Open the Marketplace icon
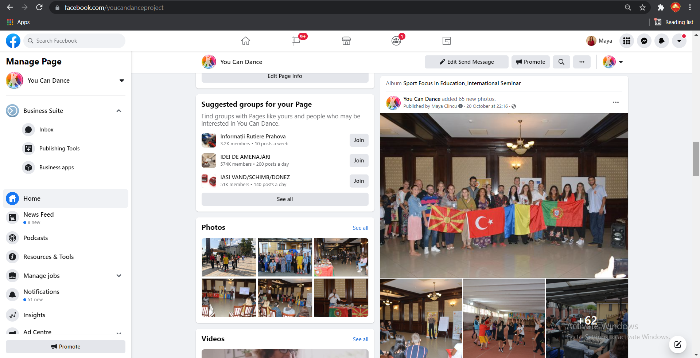This screenshot has height=358, width=700. (346, 41)
